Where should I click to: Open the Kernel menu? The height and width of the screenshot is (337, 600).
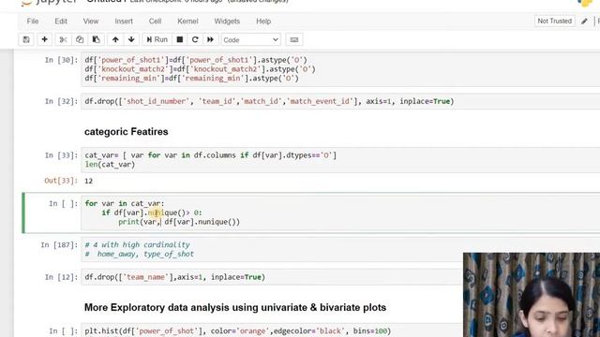click(187, 22)
